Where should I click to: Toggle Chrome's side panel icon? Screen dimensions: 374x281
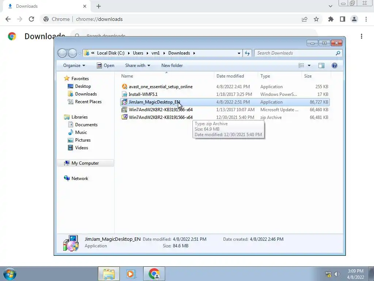click(343, 19)
